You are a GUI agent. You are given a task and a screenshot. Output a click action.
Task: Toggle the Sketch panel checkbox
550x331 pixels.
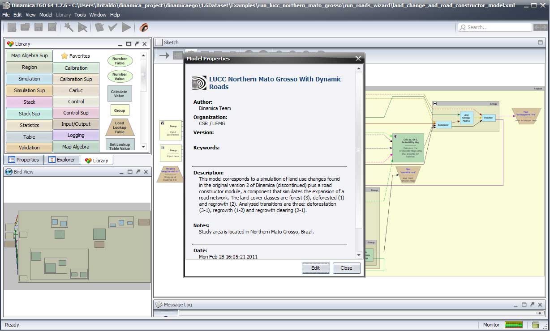[159, 42]
